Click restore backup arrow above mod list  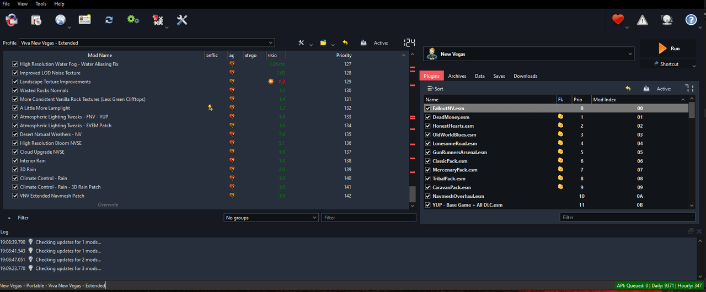tap(345, 42)
